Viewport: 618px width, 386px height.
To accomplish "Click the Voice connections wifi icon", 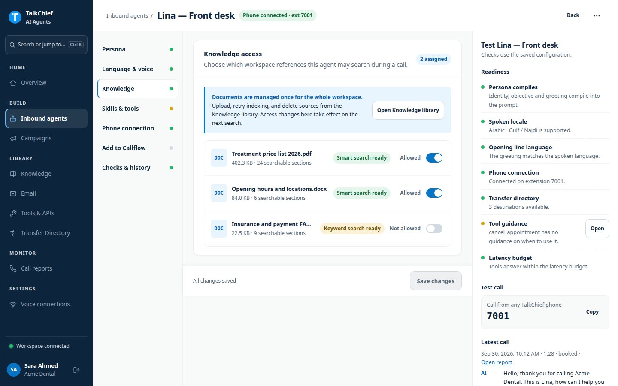I will tap(13, 304).
